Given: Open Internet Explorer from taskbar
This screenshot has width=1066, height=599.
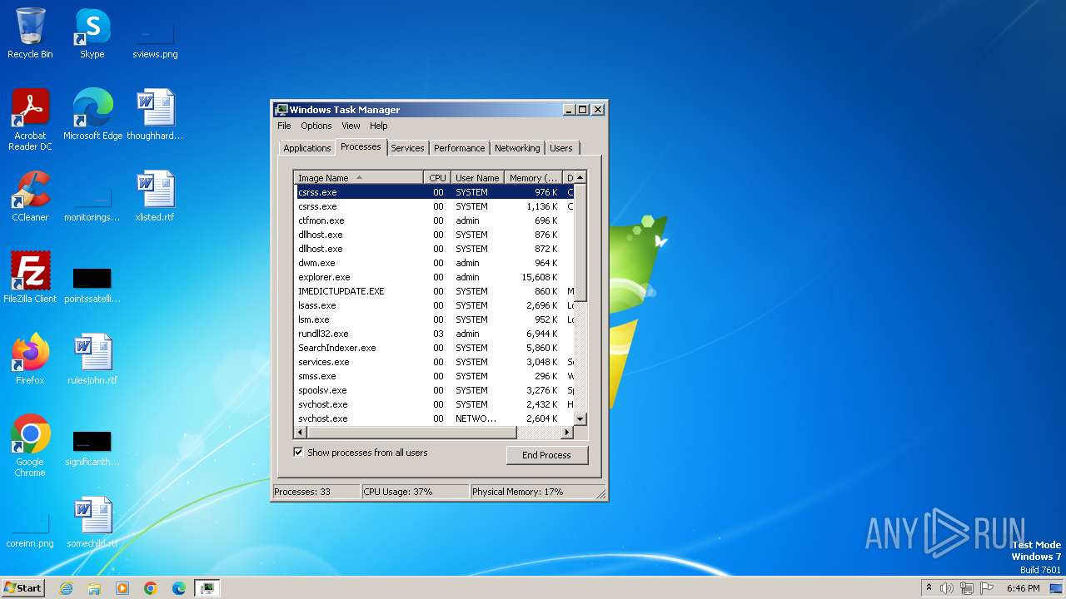Looking at the screenshot, I should coord(66,588).
